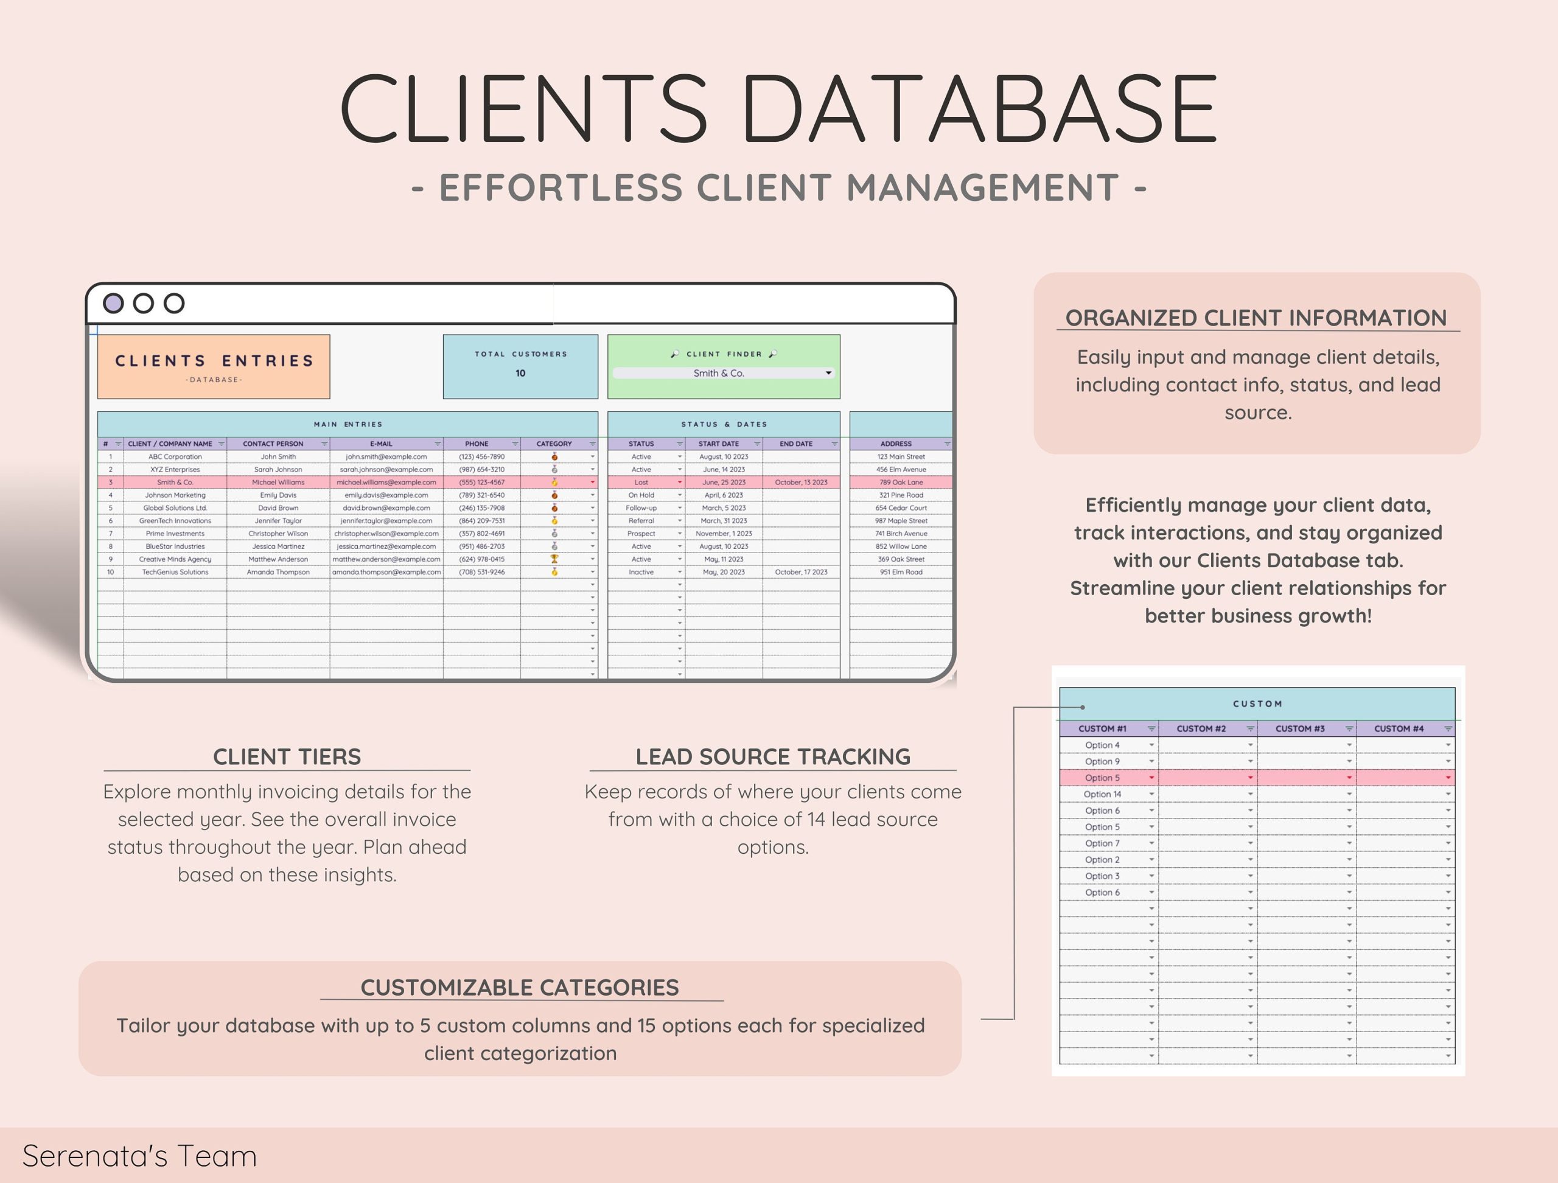Open the Prospect status dropdown

[680, 534]
